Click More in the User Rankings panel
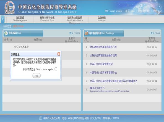This screenshot has width=164, height=122. 155,33
